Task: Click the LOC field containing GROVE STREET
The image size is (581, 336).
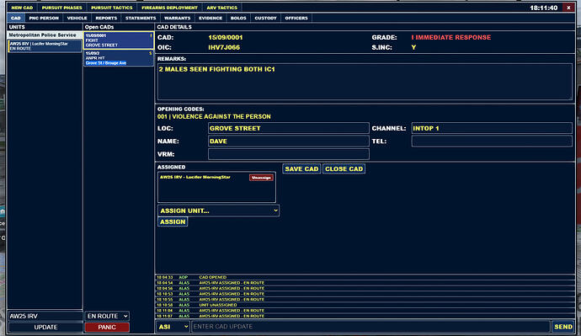Action: coord(288,128)
